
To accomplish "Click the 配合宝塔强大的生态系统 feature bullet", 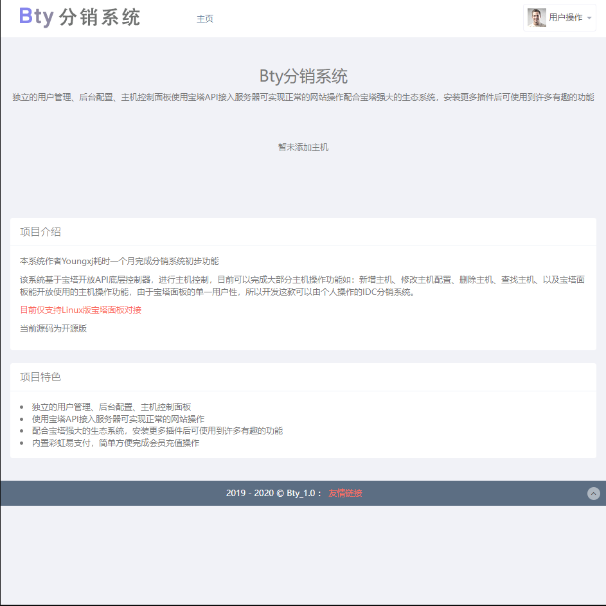I will pyautogui.click(x=157, y=431).
